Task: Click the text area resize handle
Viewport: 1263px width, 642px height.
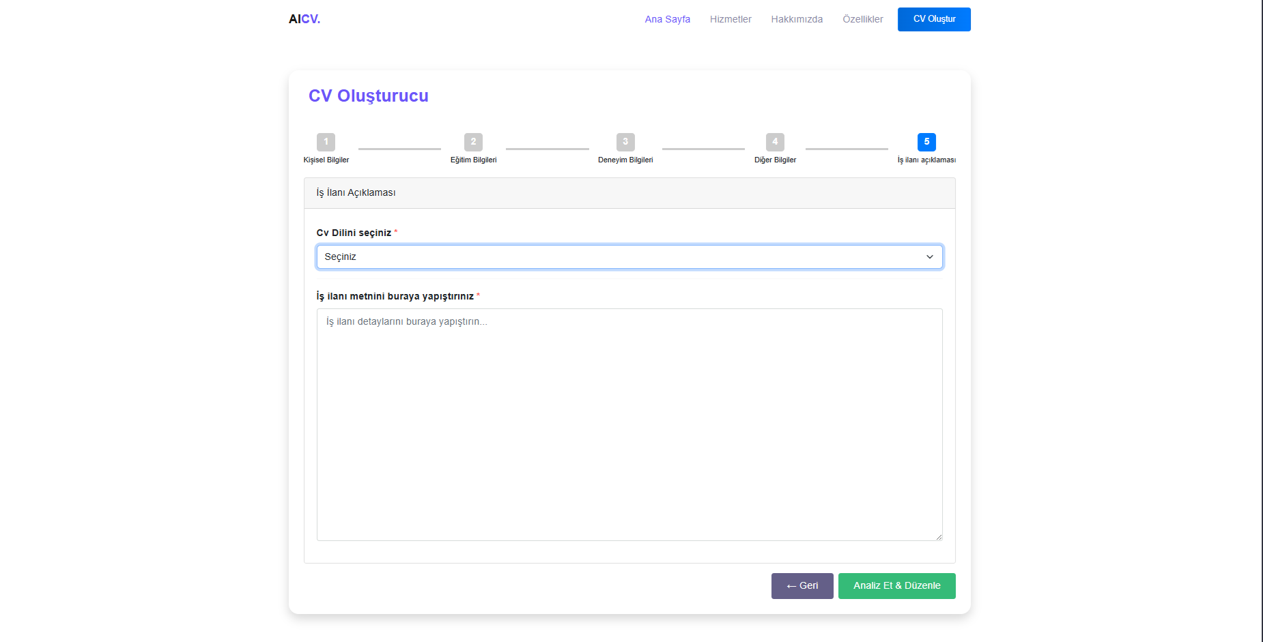Action: tap(939, 537)
